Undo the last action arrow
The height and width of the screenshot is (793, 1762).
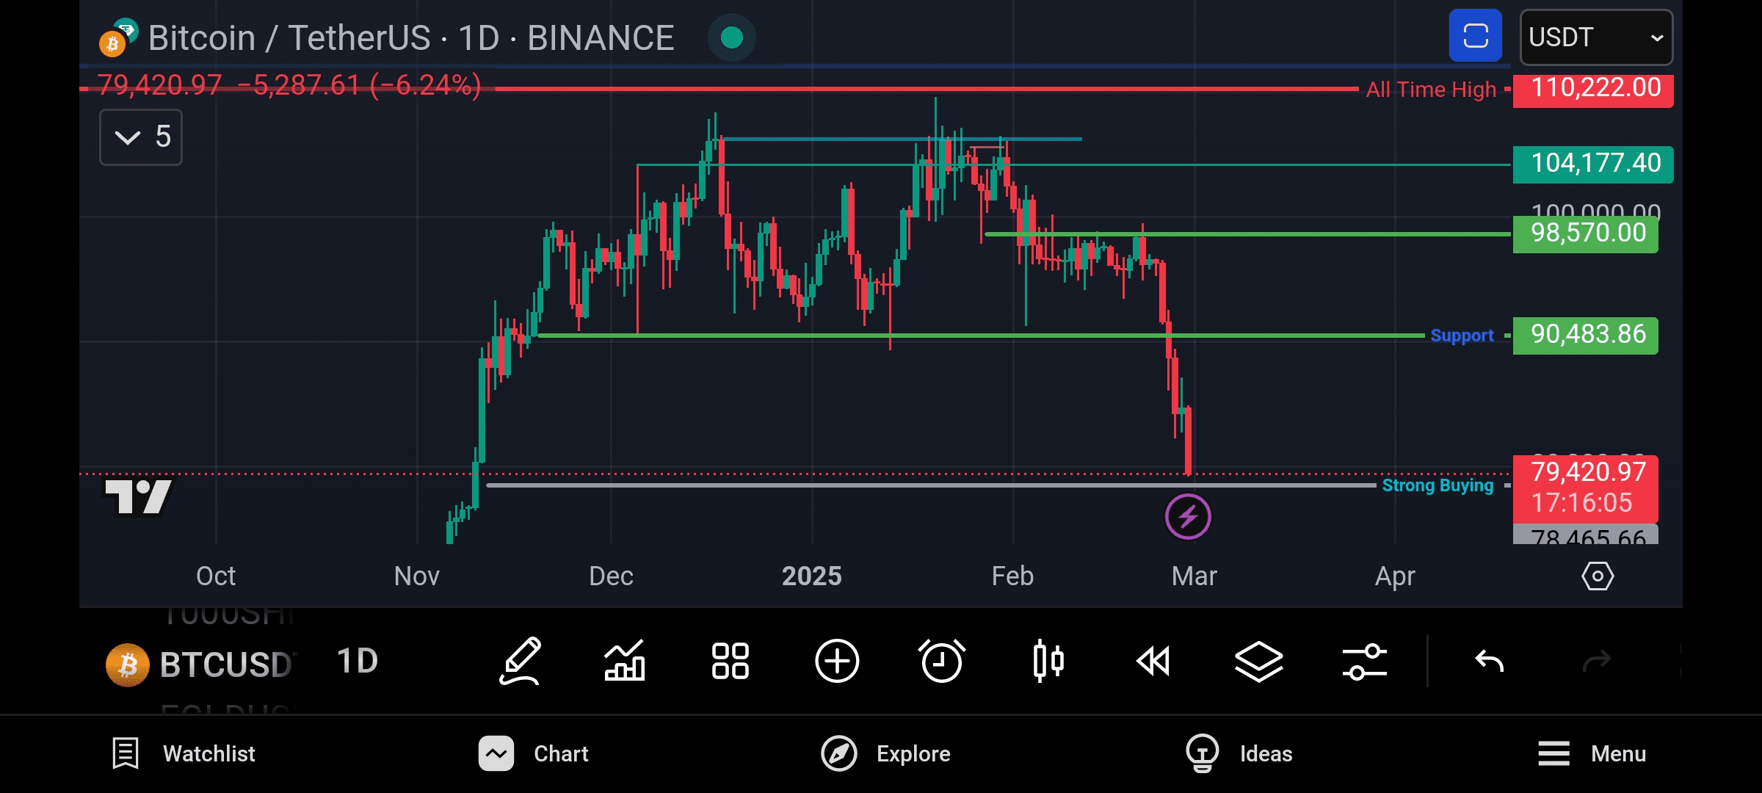click(1490, 662)
